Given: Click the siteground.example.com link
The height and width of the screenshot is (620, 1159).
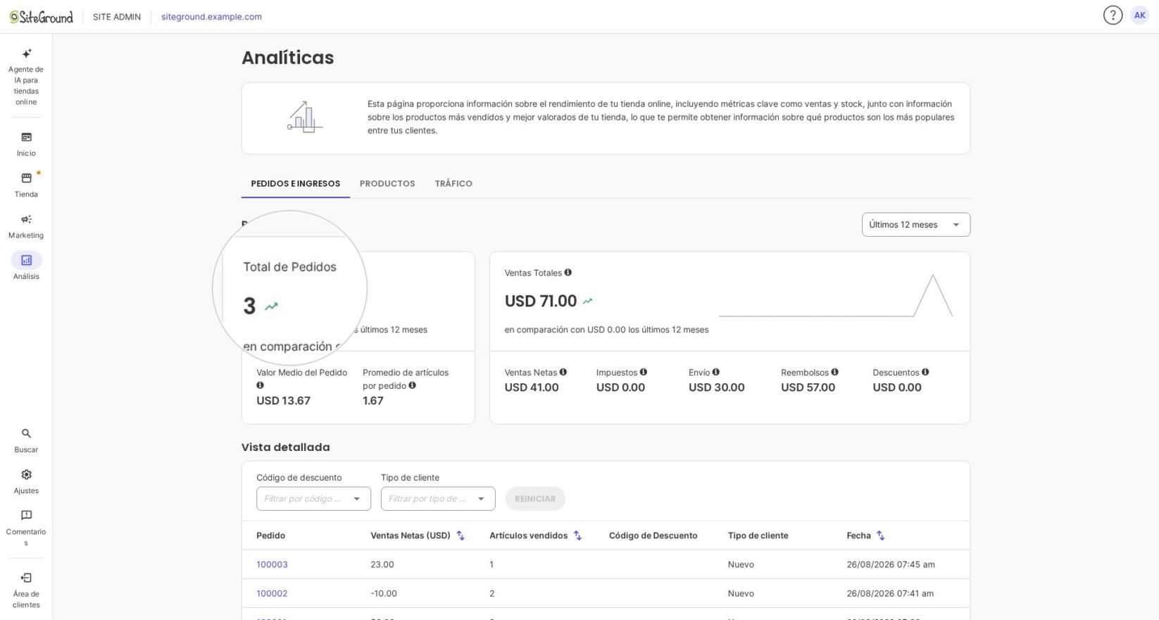Looking at the screenshot, I should point(211,17).
